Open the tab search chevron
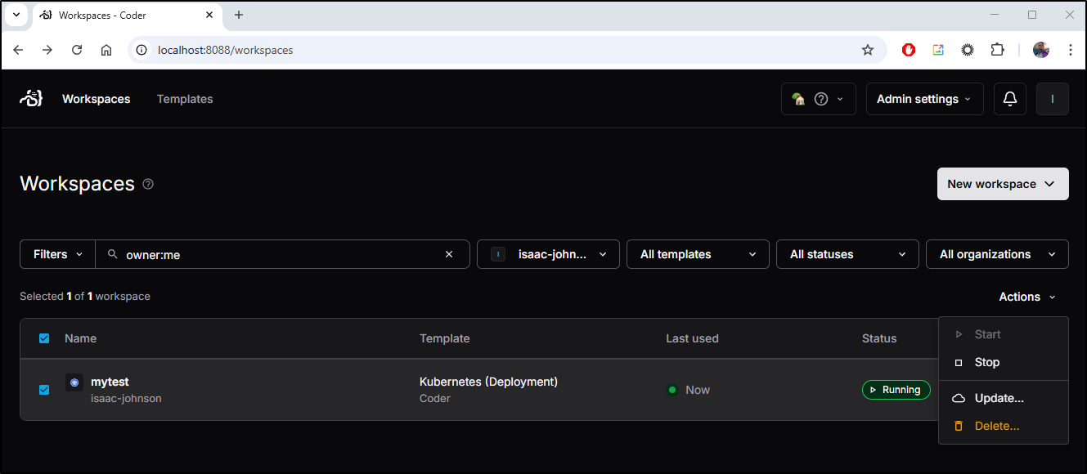 pyautogui.click(x=16, y=15)
